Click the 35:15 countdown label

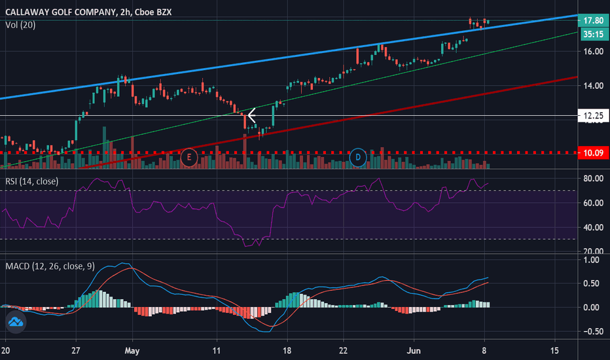click(x=593, y=34)
